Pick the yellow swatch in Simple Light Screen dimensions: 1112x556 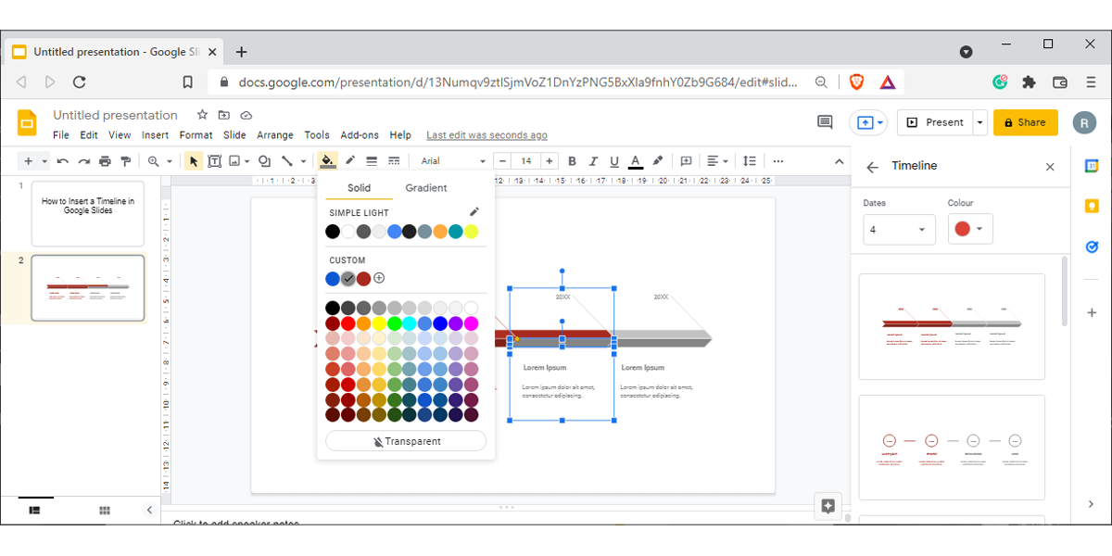471,232
